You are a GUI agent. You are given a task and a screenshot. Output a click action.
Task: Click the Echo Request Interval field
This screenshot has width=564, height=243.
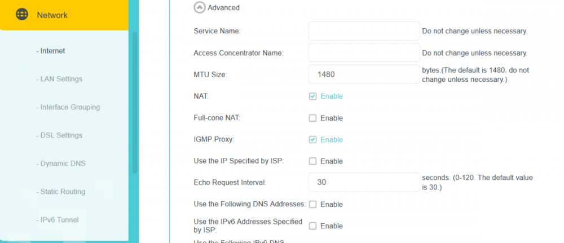(364, 182)
